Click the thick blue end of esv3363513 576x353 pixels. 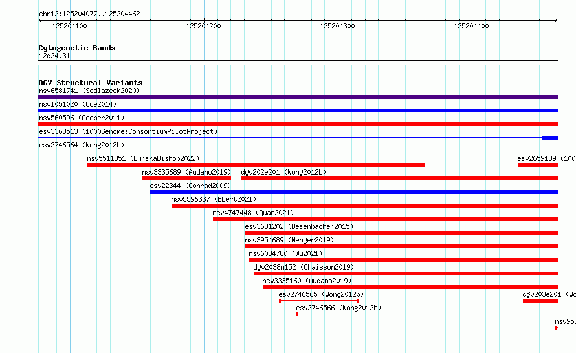point(549,138)
